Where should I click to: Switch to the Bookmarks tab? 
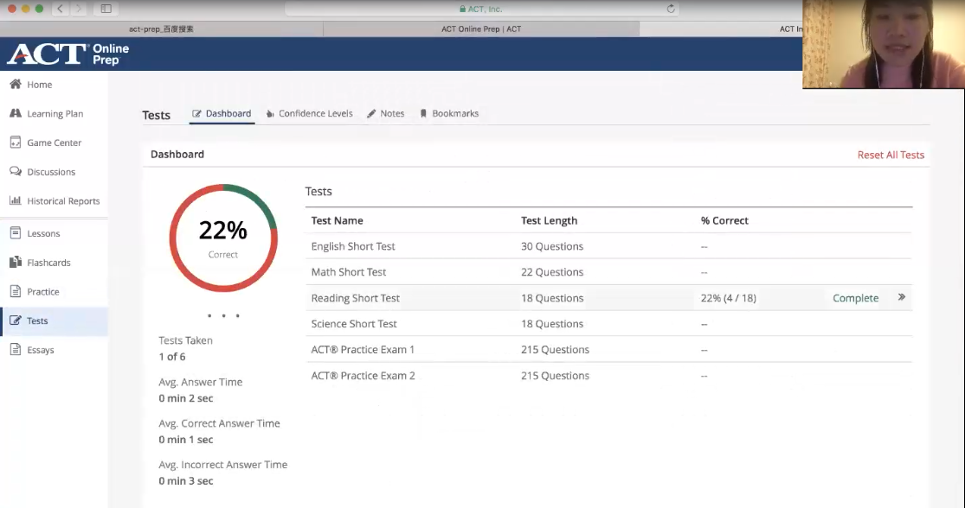point(448,114)
